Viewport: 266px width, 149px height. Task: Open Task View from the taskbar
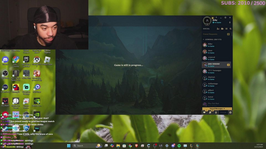pos(106,146)
